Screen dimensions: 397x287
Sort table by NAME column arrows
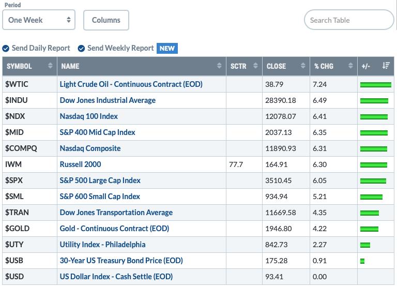click(219, 66)
